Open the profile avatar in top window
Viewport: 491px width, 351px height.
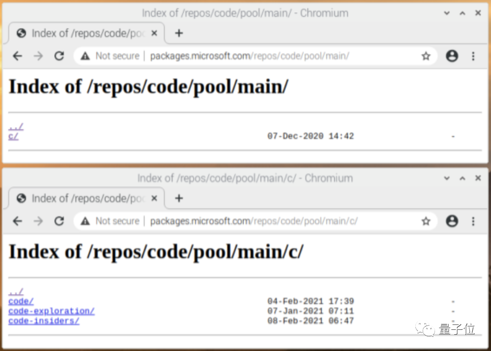coord(452,56)
